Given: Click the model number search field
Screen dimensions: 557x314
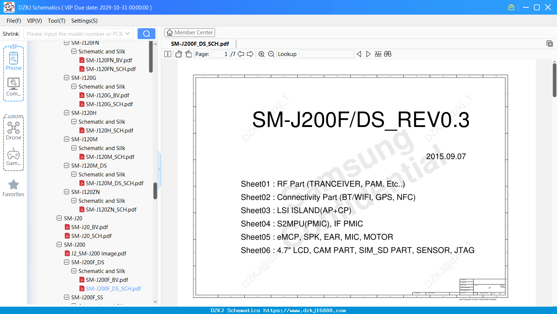Looking at the screenshot, I should [x=75, y=34].
